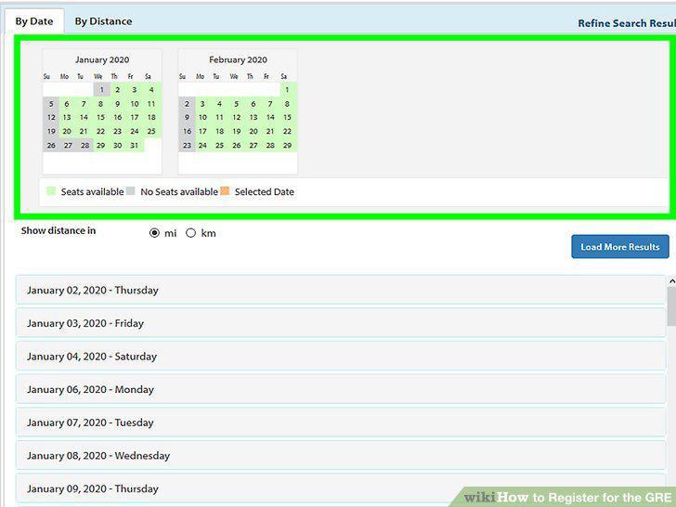The height and width of the screenshot is (507, 676).
Task: Expand January 02, 2020 - Thursday row
Action: (341, 290)
